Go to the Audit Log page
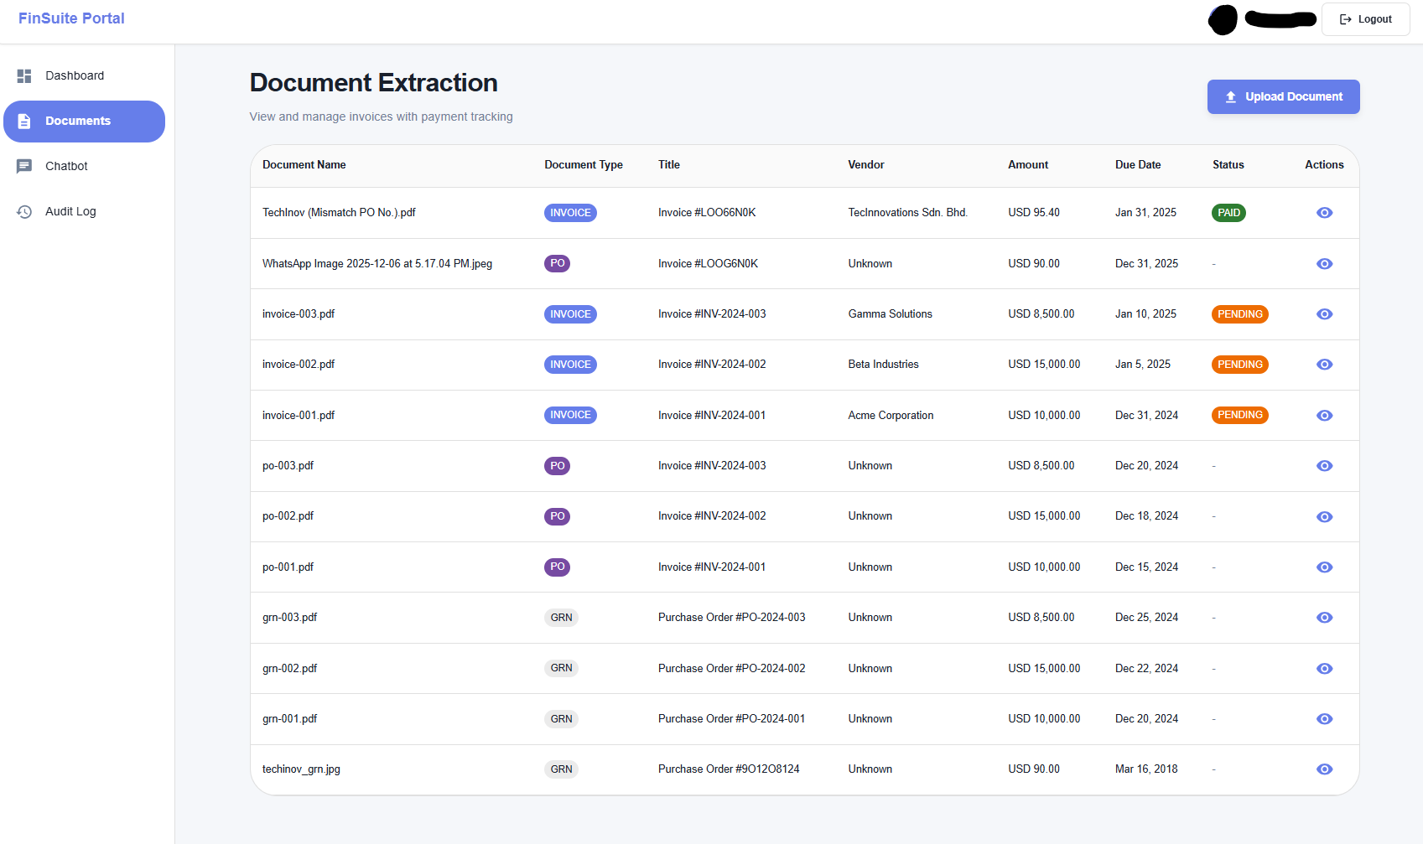Image resolution: width=1423 pixels, height=844 pixels. tap(70, 212)
